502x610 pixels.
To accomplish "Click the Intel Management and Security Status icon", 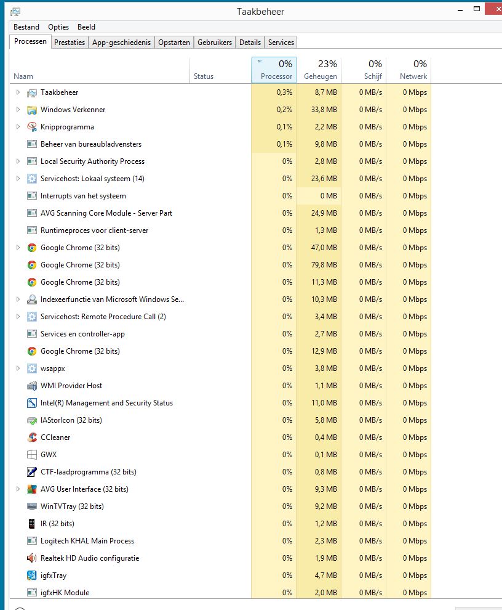I will coord(32,403).
